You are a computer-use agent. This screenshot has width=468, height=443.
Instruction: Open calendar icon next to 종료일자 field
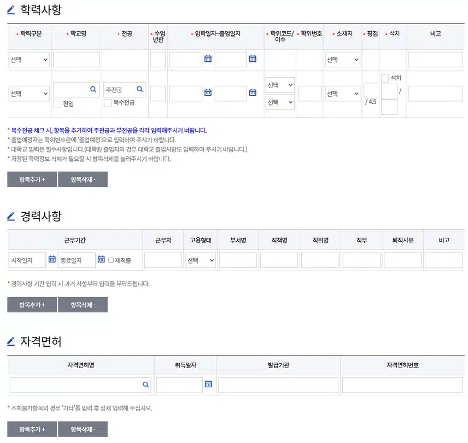pos(101,259)
